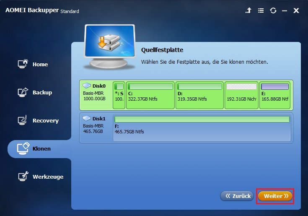Go to the Recovery section label

(46, 121)
